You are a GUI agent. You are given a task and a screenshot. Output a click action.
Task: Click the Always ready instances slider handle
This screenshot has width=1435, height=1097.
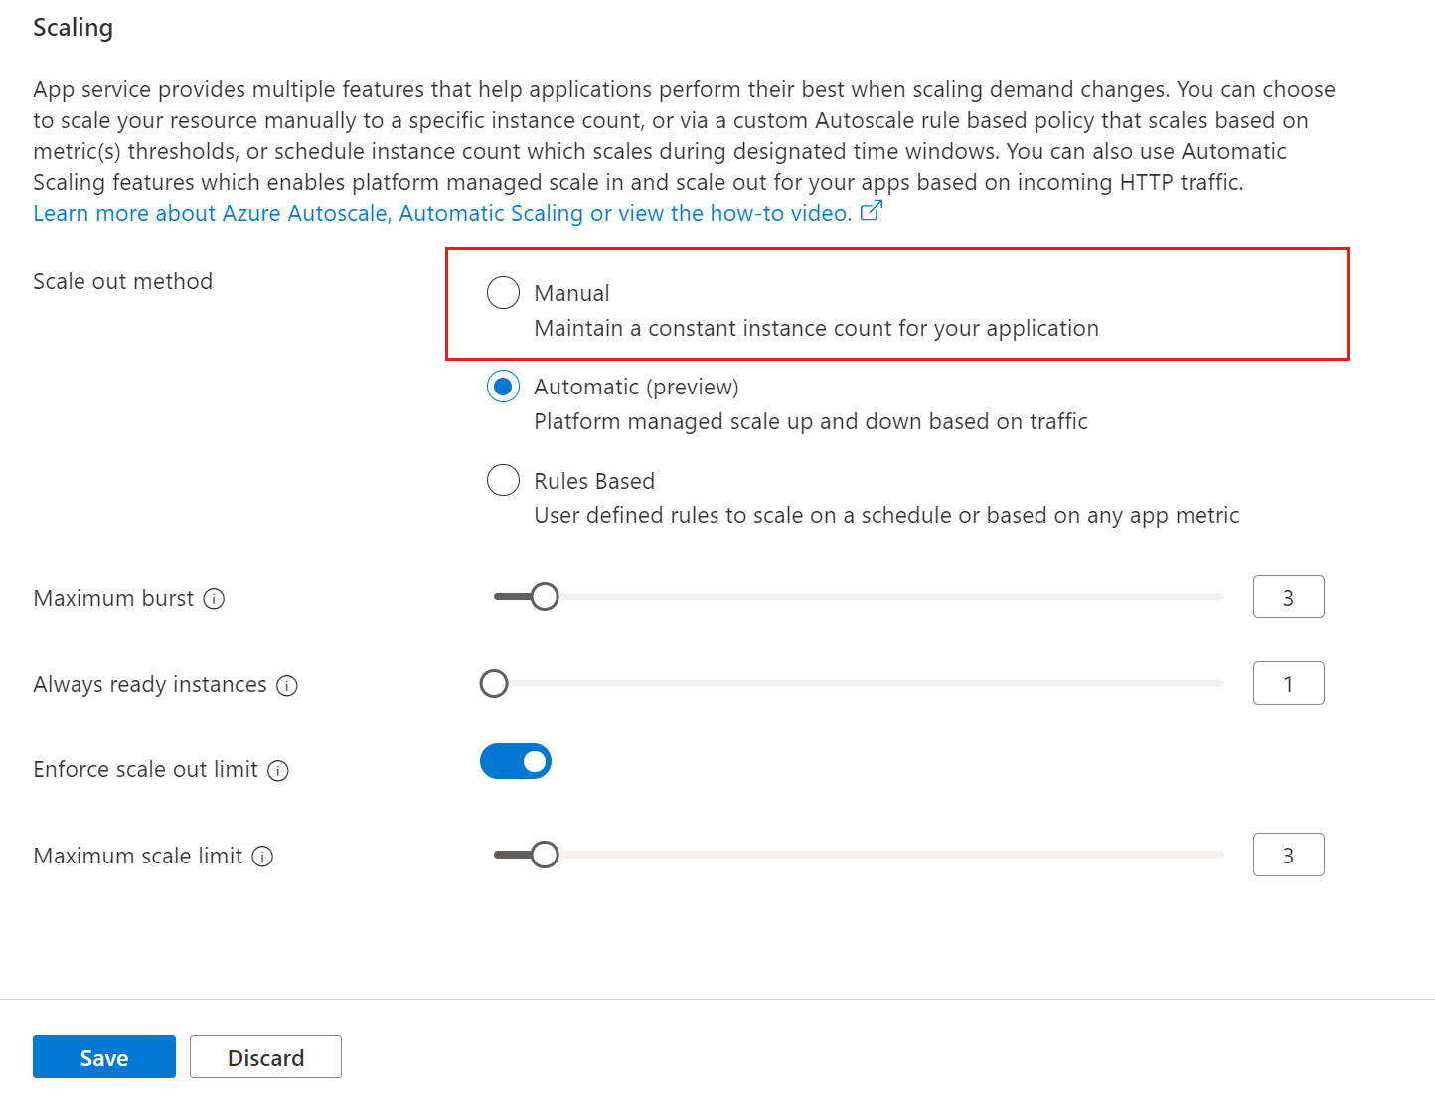[494, 684]
